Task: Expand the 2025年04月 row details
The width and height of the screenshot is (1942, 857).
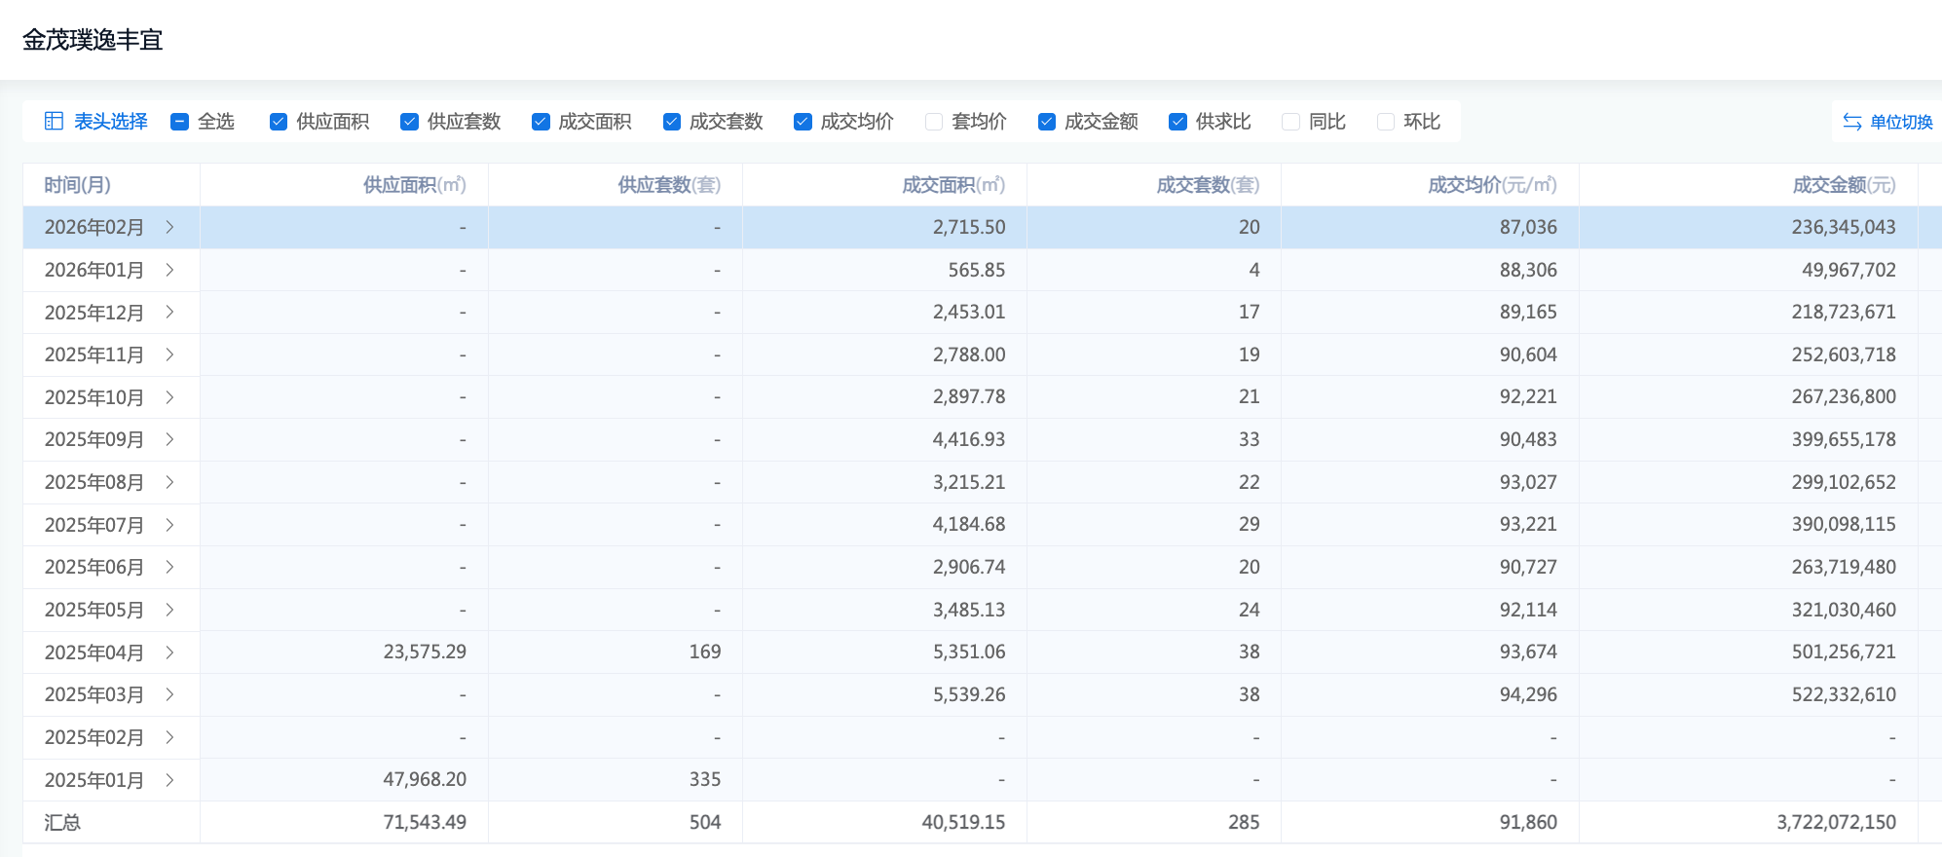Action: click(169, 652)
